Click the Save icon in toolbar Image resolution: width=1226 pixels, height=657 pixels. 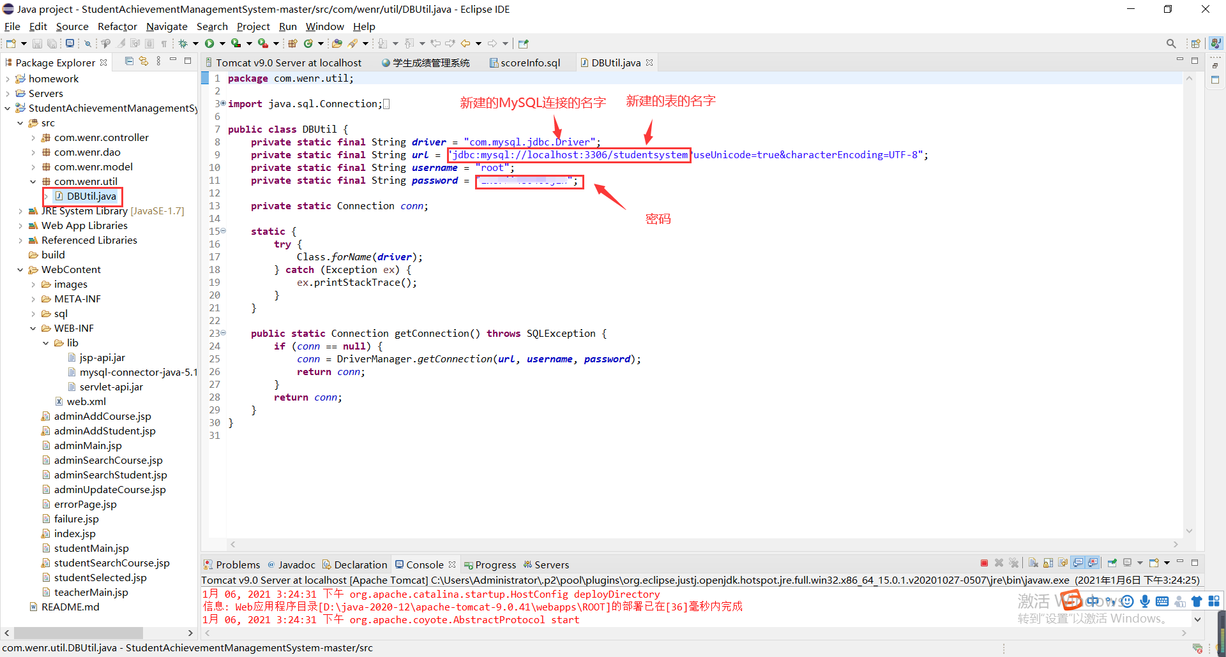click(x=37, y=43)
